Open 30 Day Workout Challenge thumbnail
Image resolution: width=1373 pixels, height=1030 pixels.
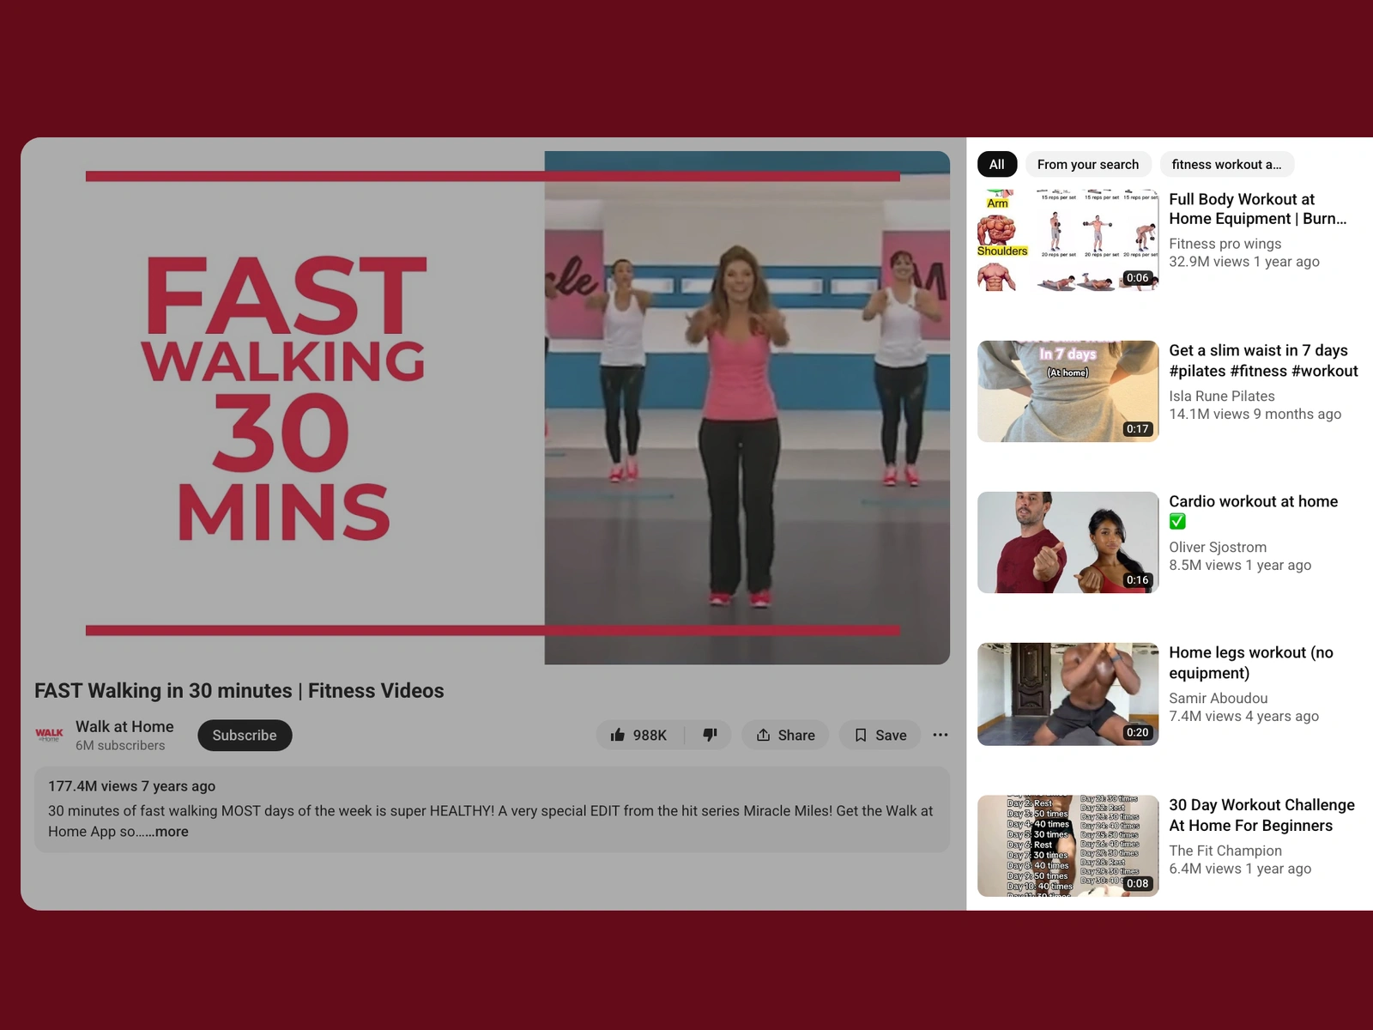pyautogui.click(x=1068, y=846)
